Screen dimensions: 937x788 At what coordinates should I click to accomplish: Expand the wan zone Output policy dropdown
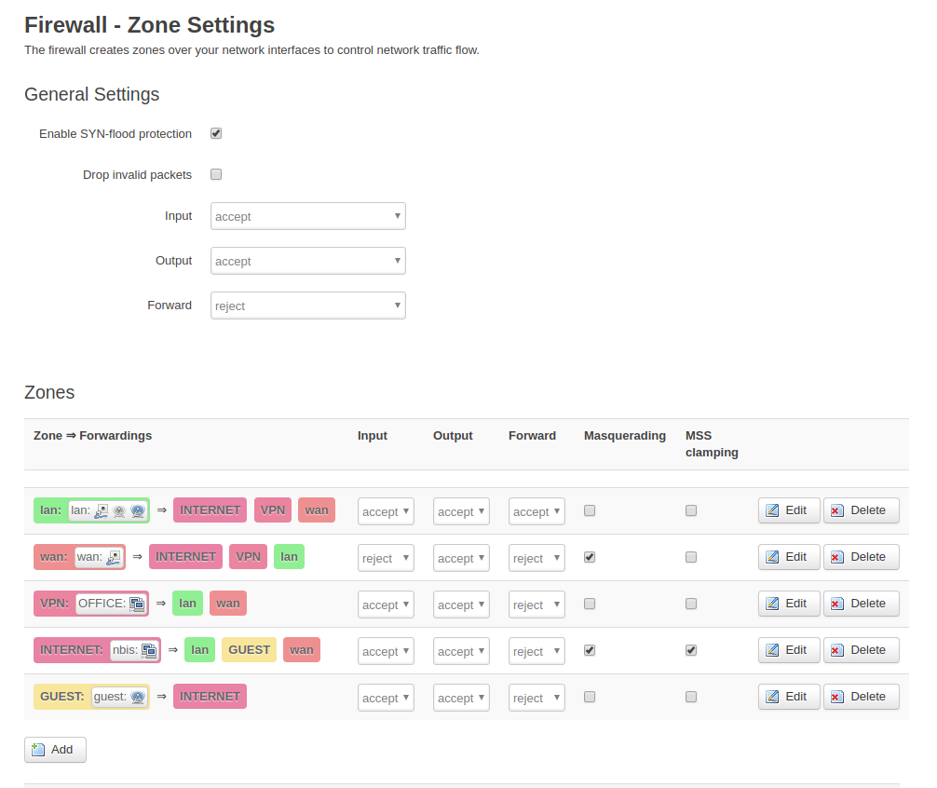pyautogui.click(x=461, y=558)
